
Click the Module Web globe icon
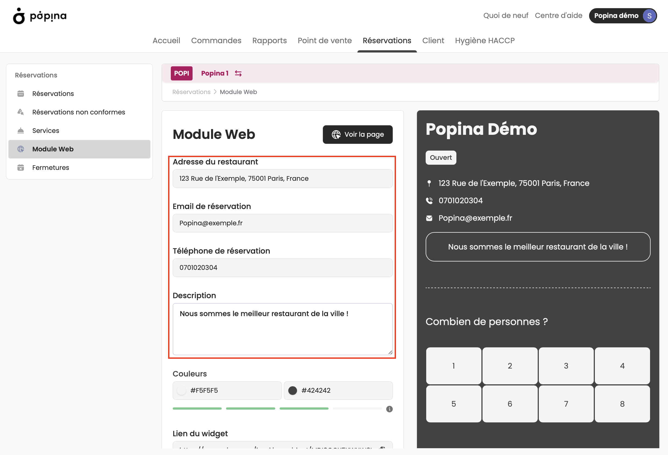click(x=21, y=149)
